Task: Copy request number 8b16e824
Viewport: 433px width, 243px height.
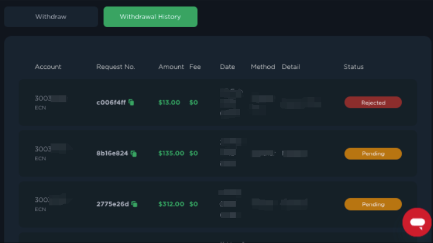Action: pyautogui.click(x=134, y=154)
